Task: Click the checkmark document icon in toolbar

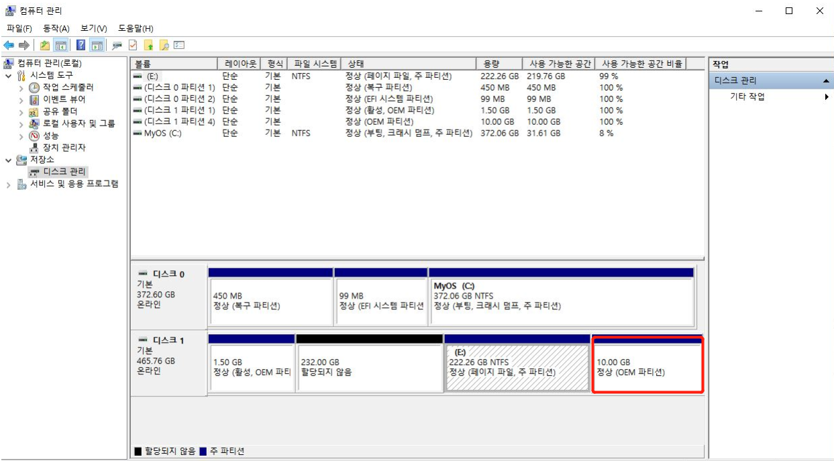Action: pyautogui.click(x=133, y=45)
